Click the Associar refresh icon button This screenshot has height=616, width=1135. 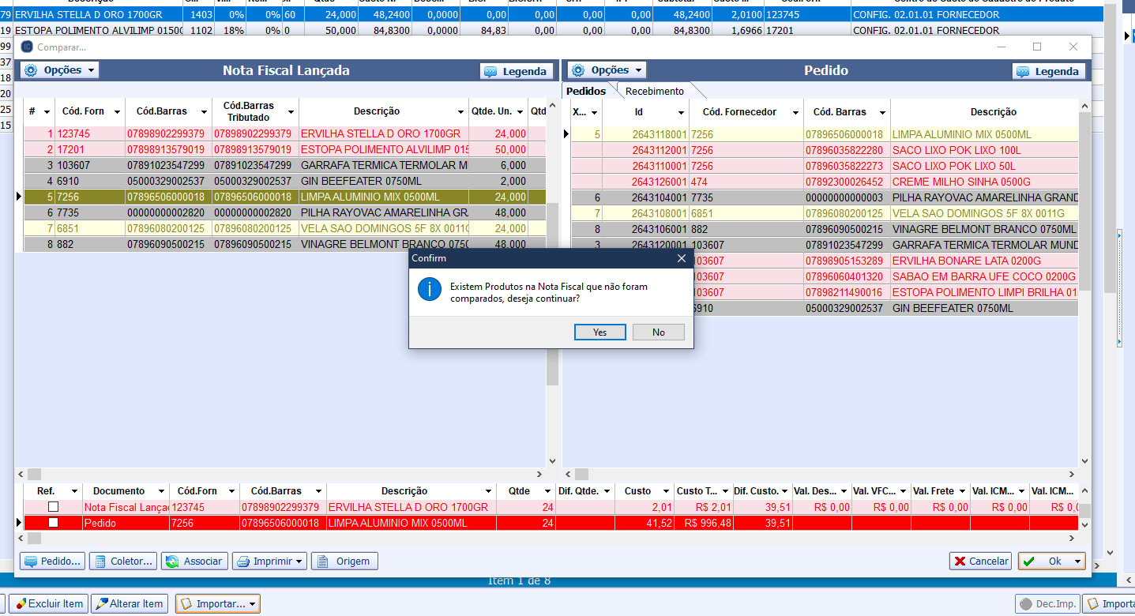(194, 562)
